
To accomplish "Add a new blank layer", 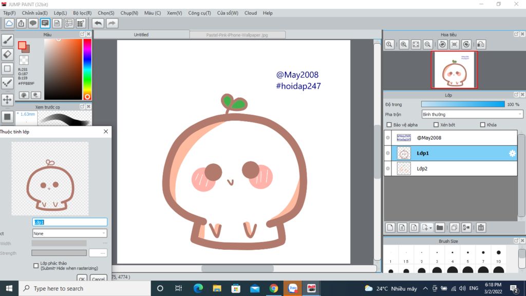I will tap(390, 228).
